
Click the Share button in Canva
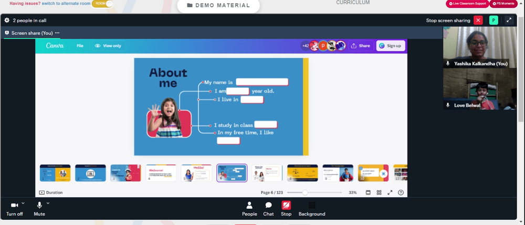(361, 46)
